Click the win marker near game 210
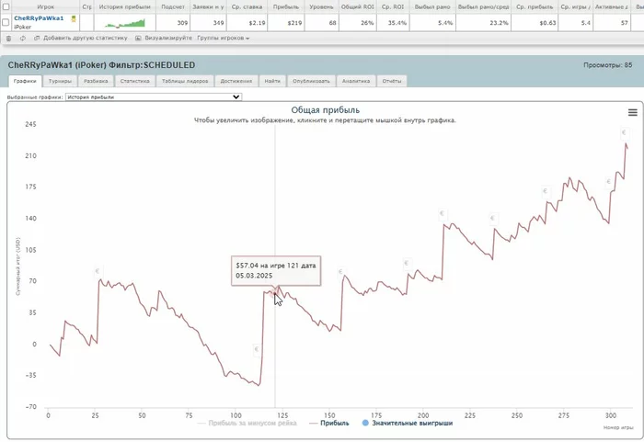The width and height of the screenshot is (644, 442). pyautogui.click(x=442, y=213)
